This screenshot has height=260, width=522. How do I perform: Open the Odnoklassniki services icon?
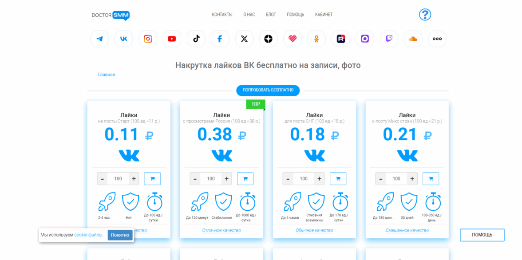(316, 39)
